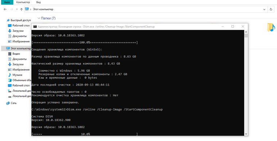Refresh the Этот компьютер view
Viewport: 277px width, 141px height.
pyautogui.click(x=271, y=9)
